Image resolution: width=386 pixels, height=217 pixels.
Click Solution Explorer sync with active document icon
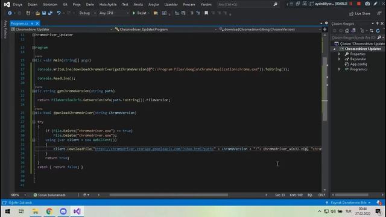pyautogui.click(x=372, y=31)
